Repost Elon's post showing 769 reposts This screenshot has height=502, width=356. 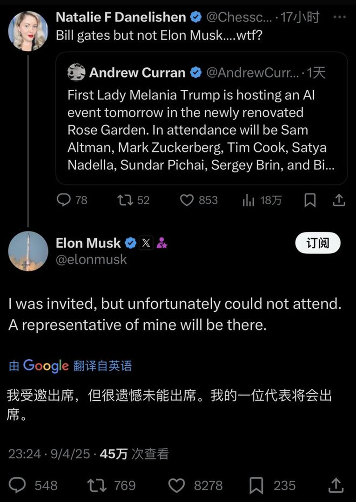point(112,485)
